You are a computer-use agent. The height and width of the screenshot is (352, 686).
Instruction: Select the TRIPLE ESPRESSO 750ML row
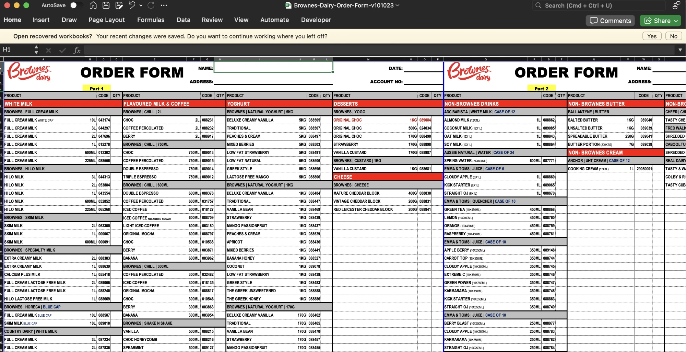point(174,177)
